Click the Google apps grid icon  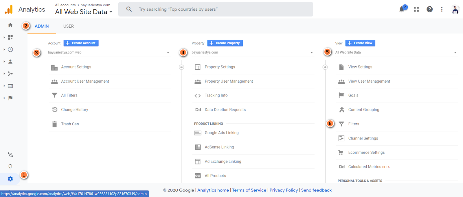[x=416, y=10]
